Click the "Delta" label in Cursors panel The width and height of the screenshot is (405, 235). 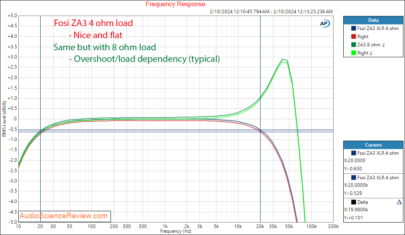pos(363,202)
